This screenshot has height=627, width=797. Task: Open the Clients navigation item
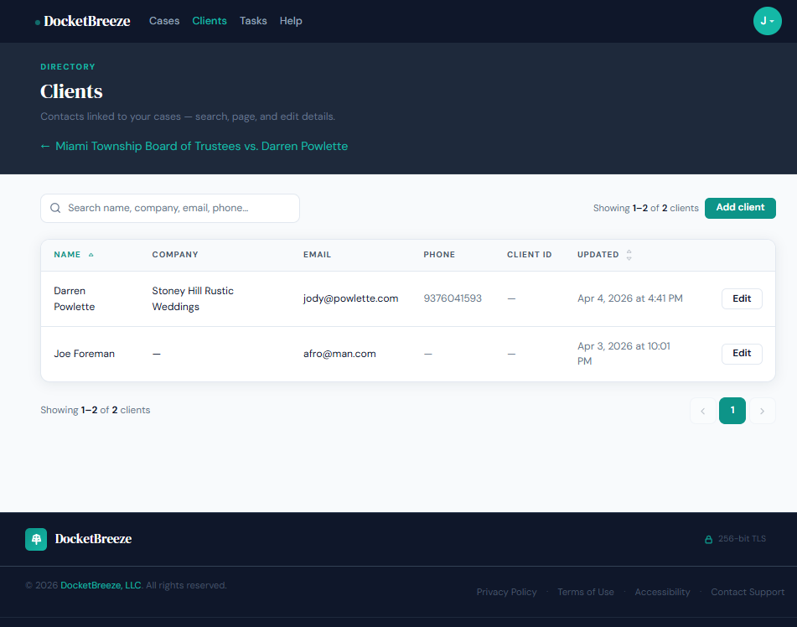click(x=210, y=20)
